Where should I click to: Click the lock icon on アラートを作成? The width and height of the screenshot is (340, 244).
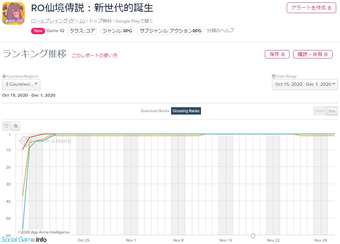point(329,8)
